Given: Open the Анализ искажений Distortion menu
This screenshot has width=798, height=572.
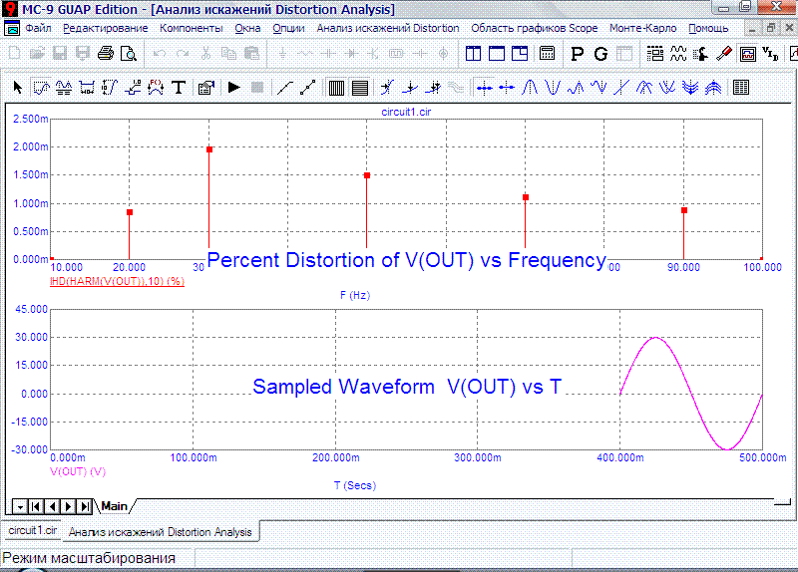Looking at the screenshot, I should click(388, 28).
